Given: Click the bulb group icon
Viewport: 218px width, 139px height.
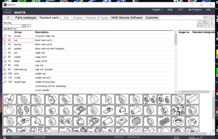Looking at the screenshot, I should click(5, 65).
